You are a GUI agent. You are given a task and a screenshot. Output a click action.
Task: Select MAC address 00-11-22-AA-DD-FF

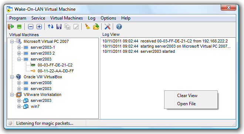[56, 71]
